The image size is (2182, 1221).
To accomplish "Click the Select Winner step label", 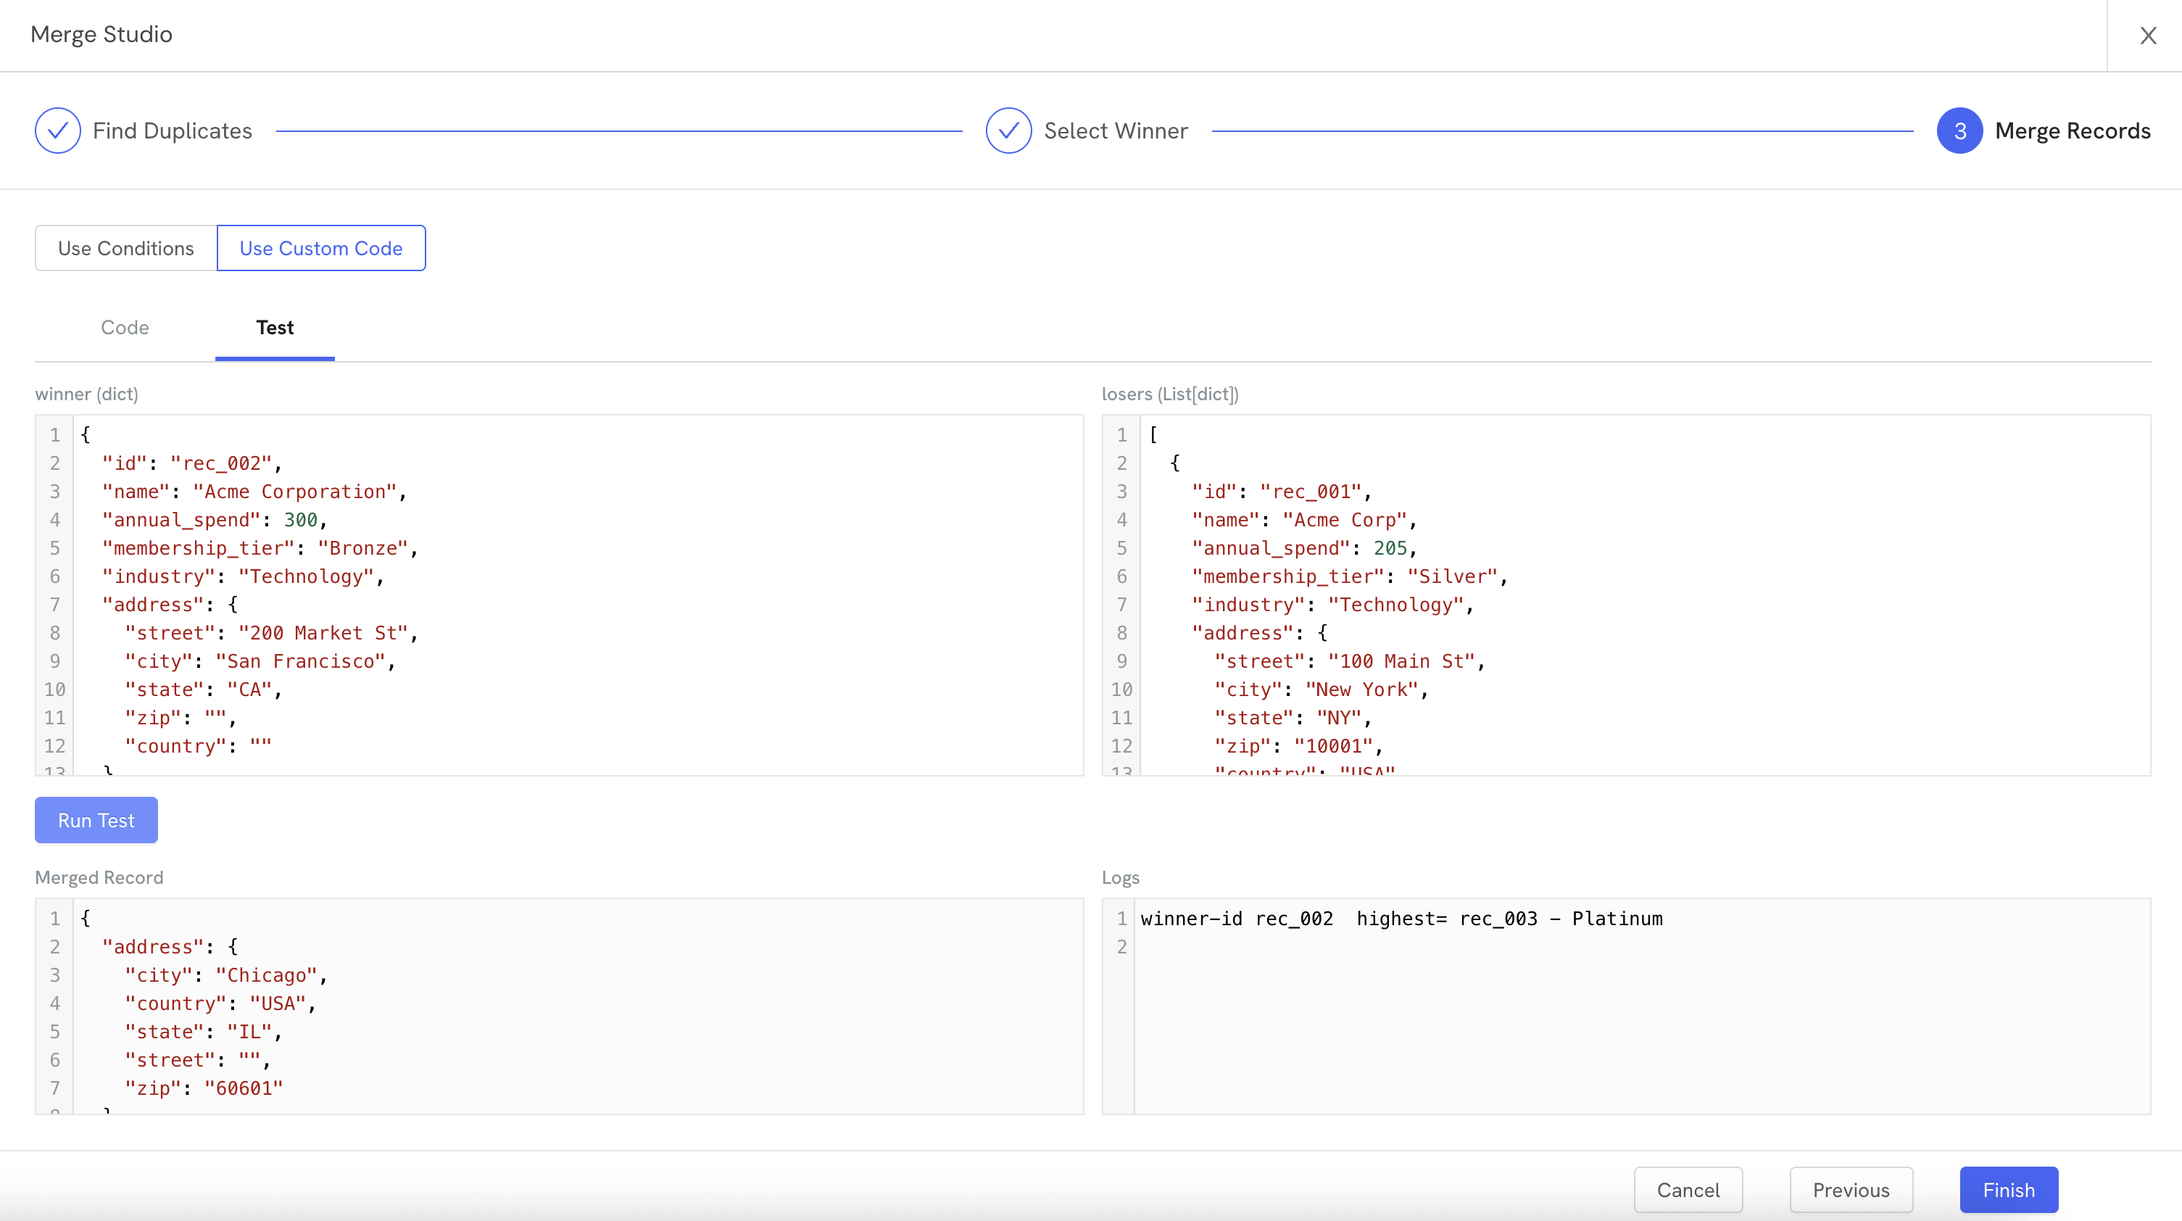I will coord(1116,131).
